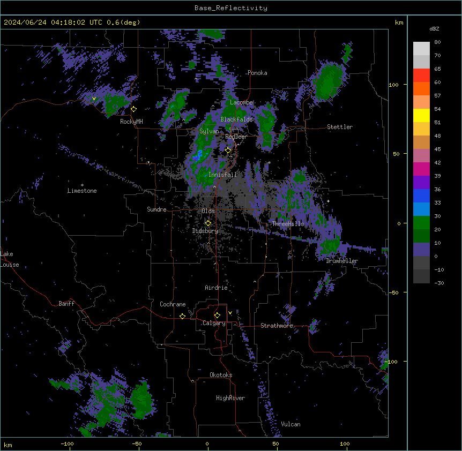462x451 pixels.
Task: Select the green 30 dBZ color swatch
Action: click(421, 223)
